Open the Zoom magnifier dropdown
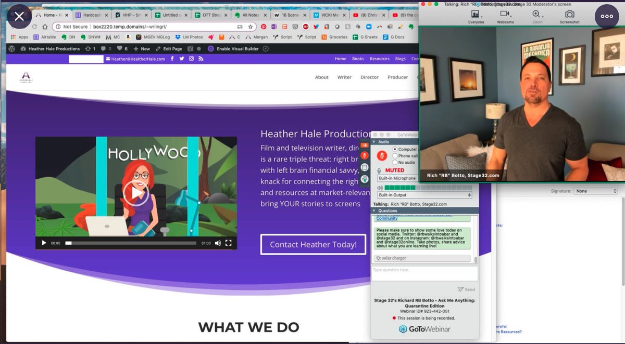This screenshot has width=625, height=344. pos(537,16)
